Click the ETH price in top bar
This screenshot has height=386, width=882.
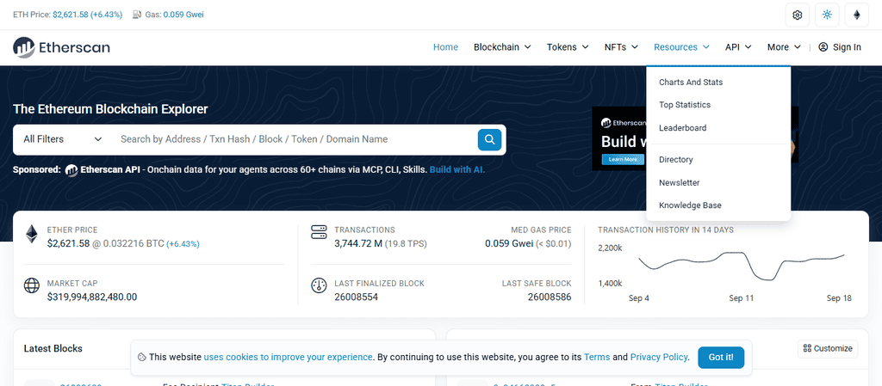87,15
